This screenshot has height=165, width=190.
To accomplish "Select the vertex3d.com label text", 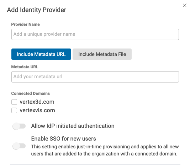I will pyautogui.click(x=37, y=102).
